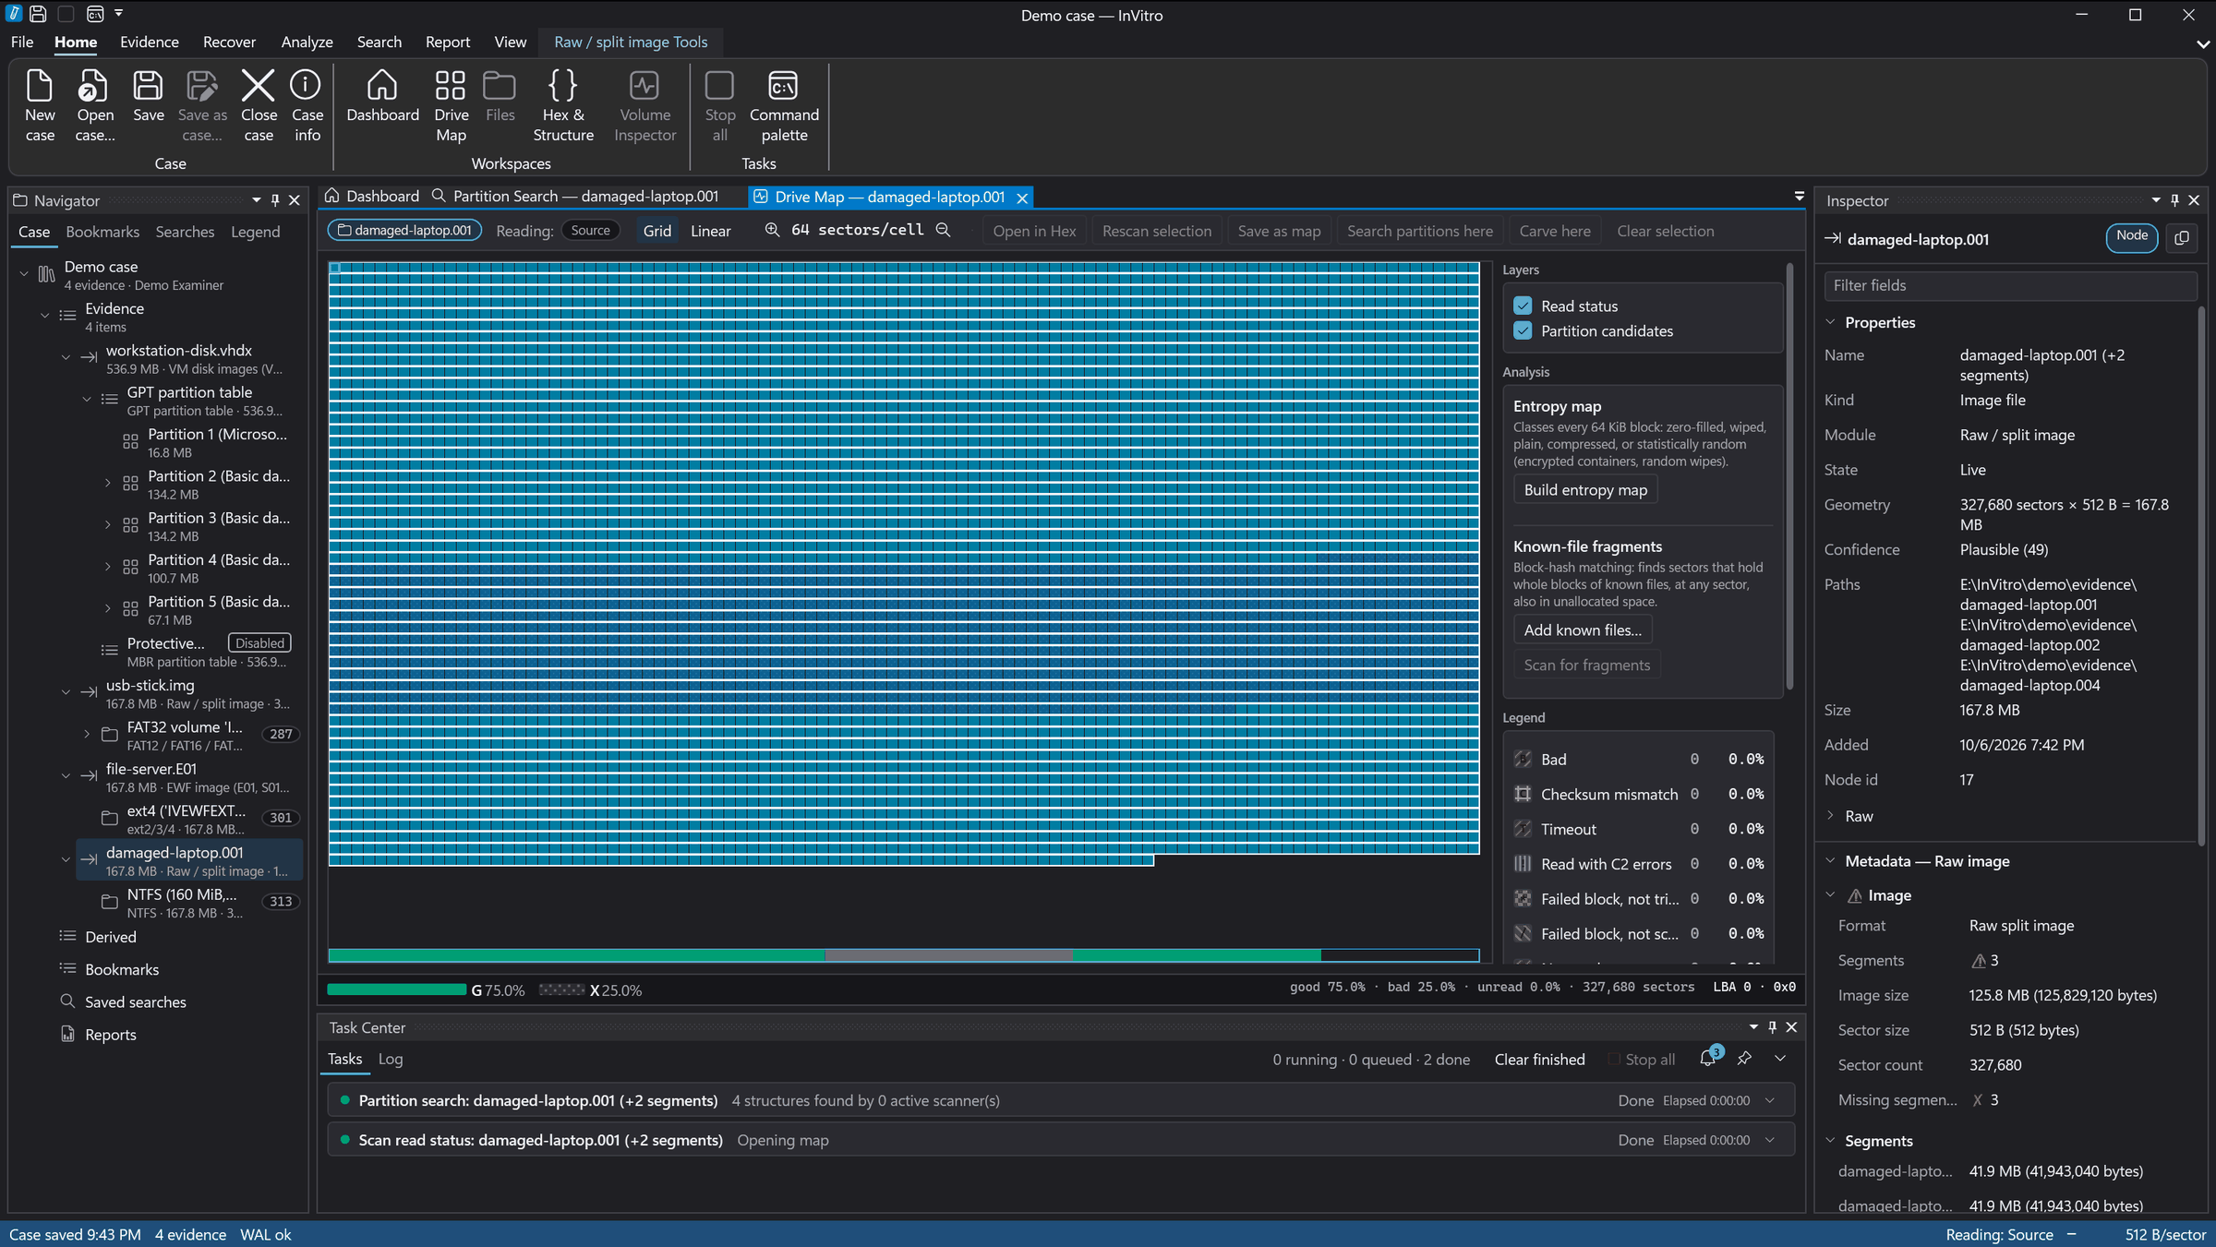Toggle the Node button in Inspector

tap(2131, 236)
